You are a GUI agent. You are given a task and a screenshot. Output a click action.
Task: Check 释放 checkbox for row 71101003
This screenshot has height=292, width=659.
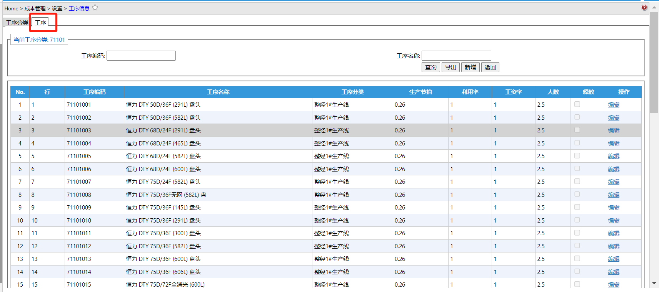pyautogui.click(x=577, y=130)
